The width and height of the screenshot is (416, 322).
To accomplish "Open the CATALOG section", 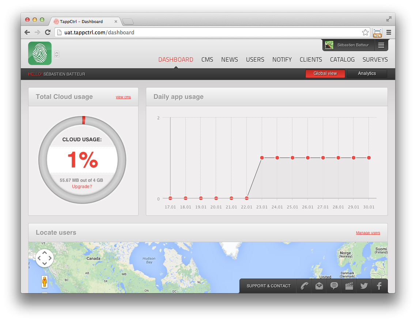I will (342, 60).
